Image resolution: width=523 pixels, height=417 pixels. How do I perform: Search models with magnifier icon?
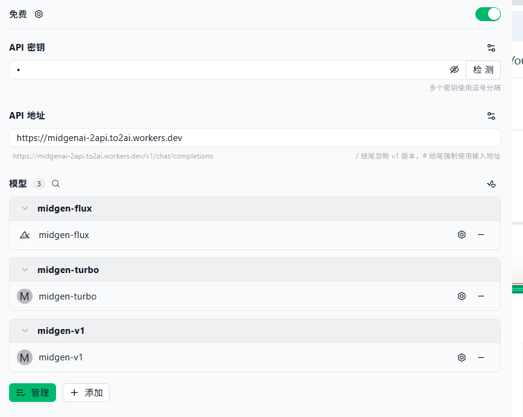click(56, 184)
